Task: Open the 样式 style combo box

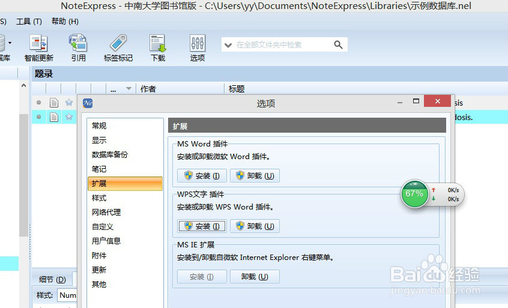Action: click(68, 295)
